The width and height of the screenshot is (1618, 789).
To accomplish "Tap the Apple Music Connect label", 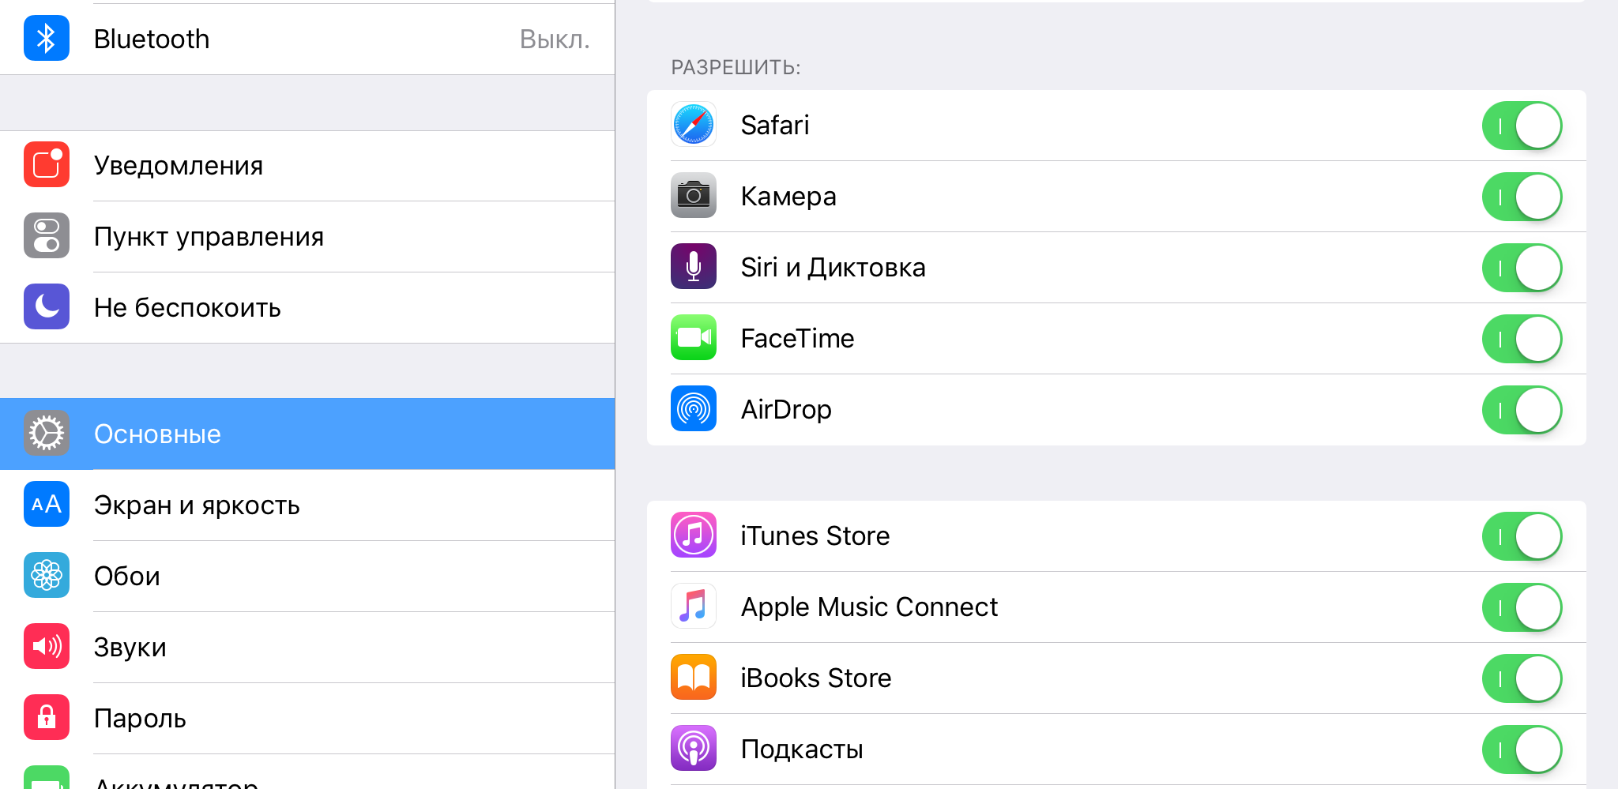I will (x=870, y=607).
